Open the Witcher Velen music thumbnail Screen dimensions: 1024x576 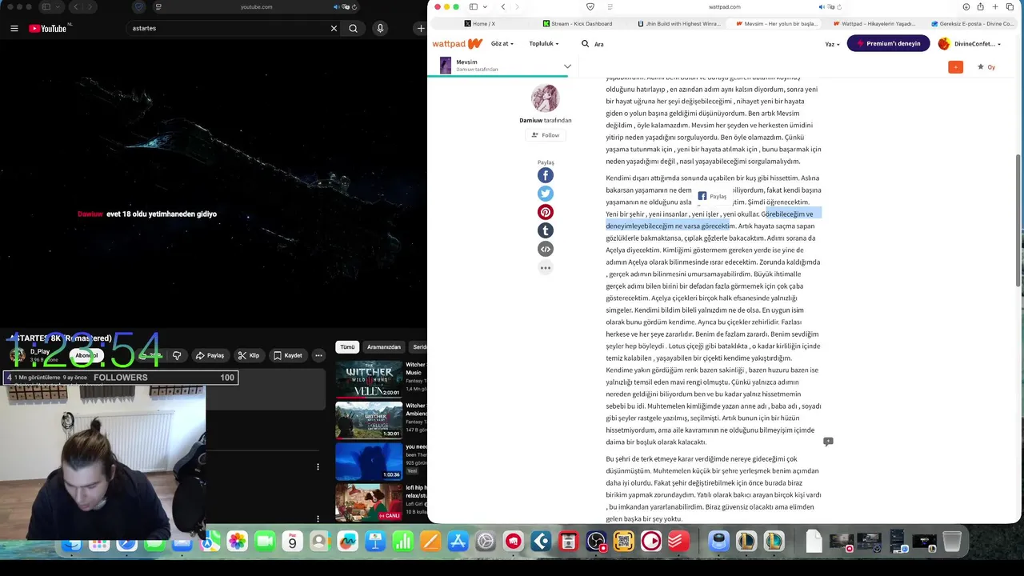[x=369, y=379]
